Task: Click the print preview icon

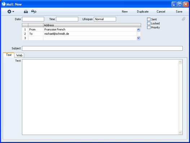Action: pos(34,11)
